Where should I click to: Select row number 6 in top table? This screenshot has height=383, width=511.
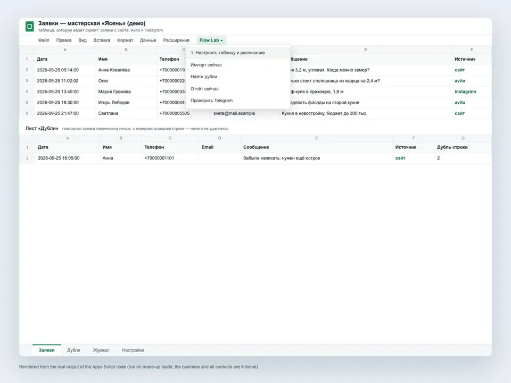[27, 113]
